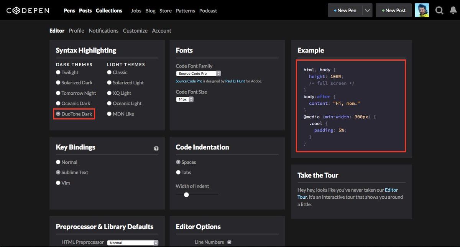Select Tabs code indentation
Screen dimensions: 460x247
click(x=183, y=172)
